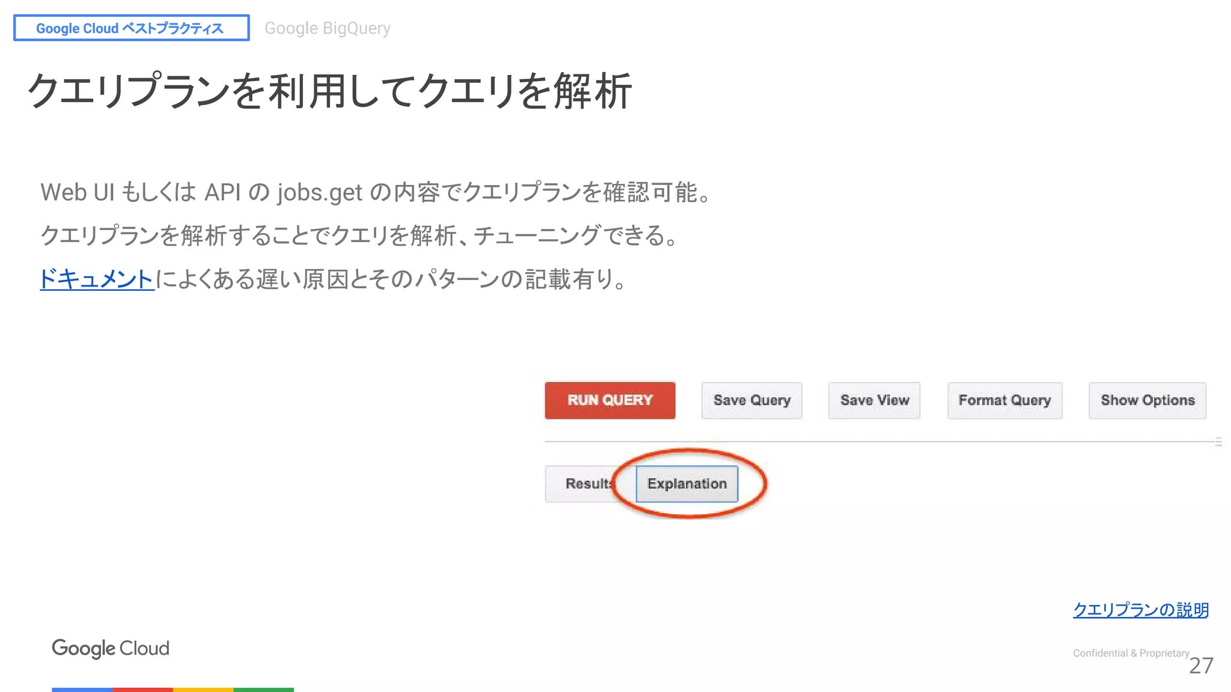Click the Google Cloud ベストプラクティス label box
The width and height of the screenshot is (1231, 692).
click(x=132, y=28)
